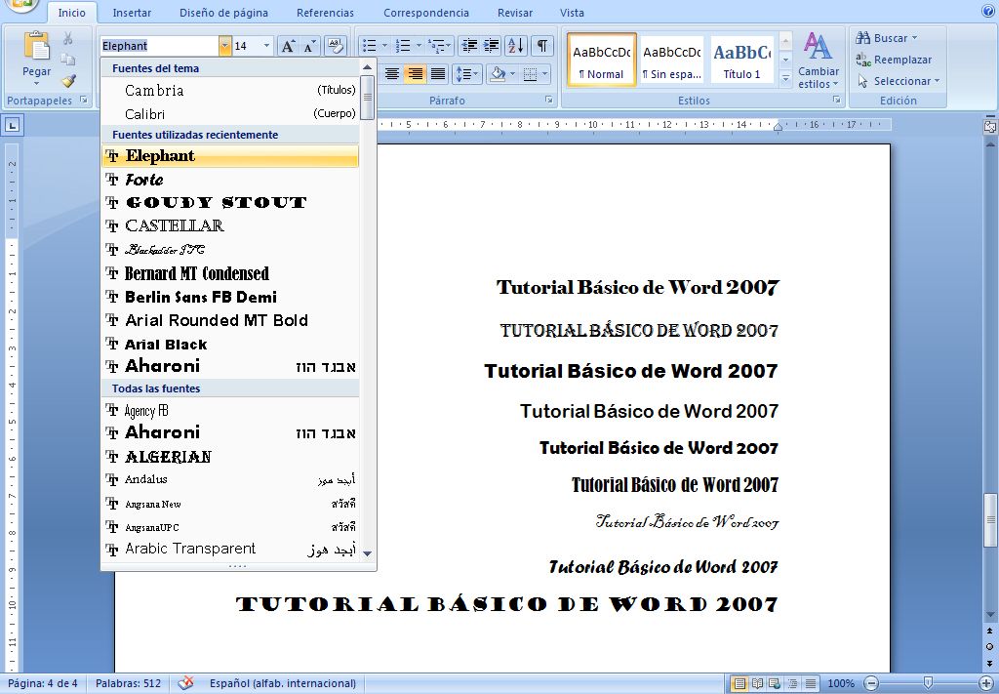
Task: Click the Pegar paste icon
Action: pos(36,49)
